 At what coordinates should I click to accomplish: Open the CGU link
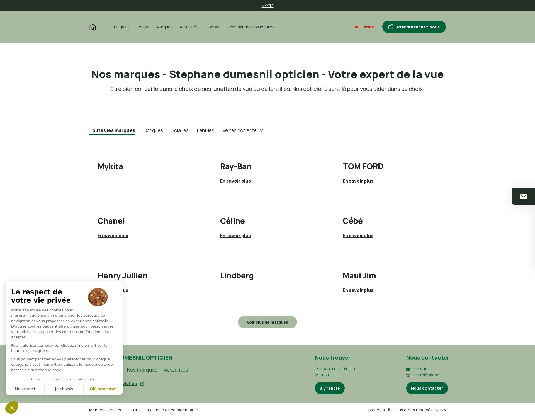pos(135,410)
